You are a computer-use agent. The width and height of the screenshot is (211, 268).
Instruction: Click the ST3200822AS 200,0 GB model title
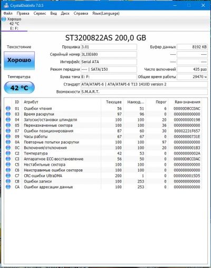point(105,38)
